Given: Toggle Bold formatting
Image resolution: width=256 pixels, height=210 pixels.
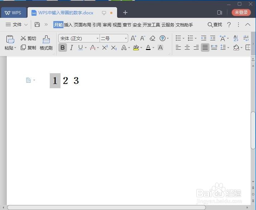Looking at the screenshot, I should pyautogui.click(x=63, y=48).
